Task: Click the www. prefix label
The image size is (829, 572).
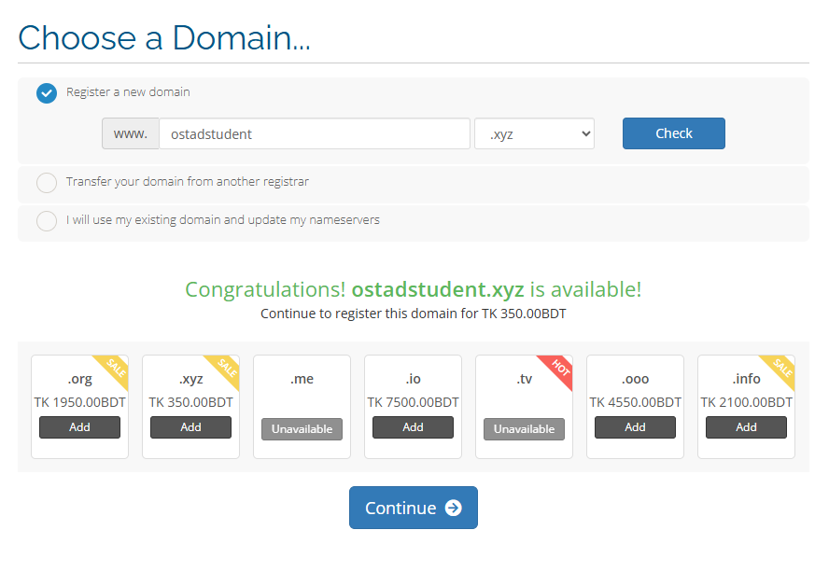Action: 131,133
